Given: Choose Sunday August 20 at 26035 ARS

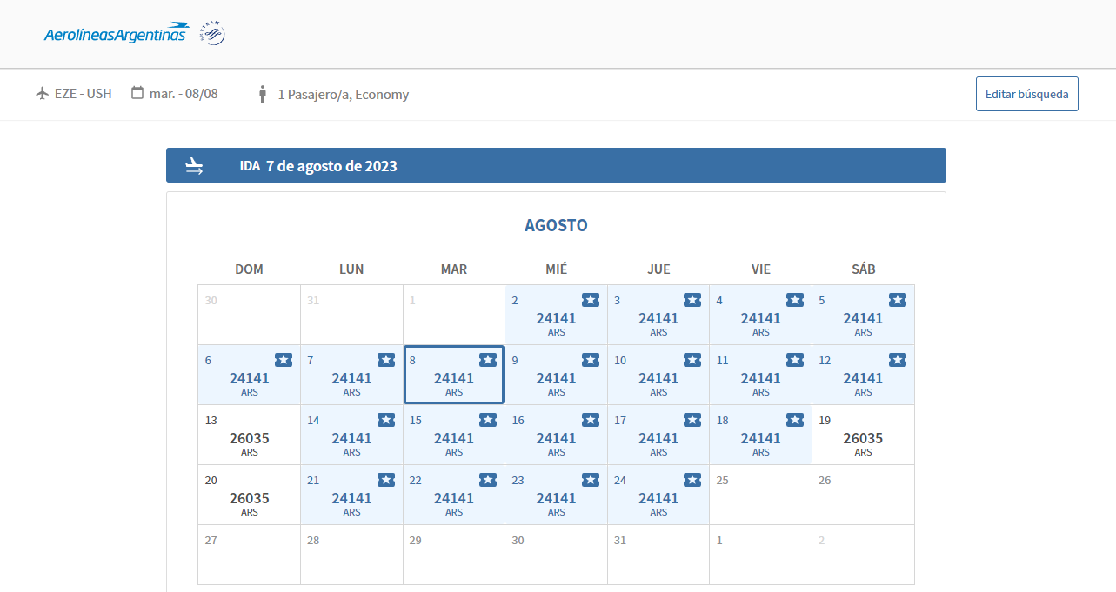Looking at the screenshot, I should pos(249,495).
